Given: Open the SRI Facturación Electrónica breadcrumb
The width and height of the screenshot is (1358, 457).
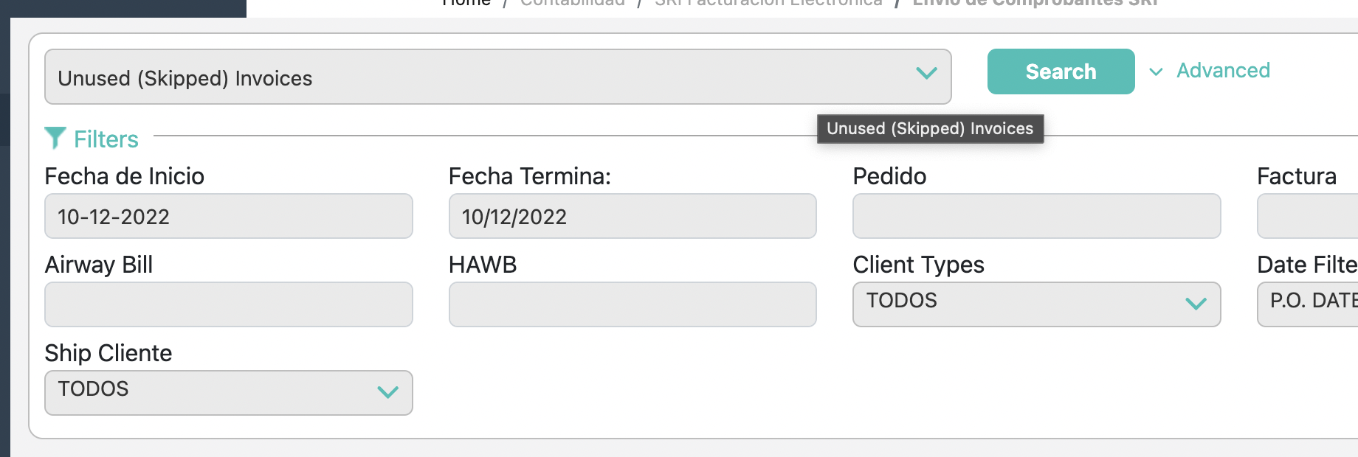Looking at the screenshot, I should [x=768, y=3].
